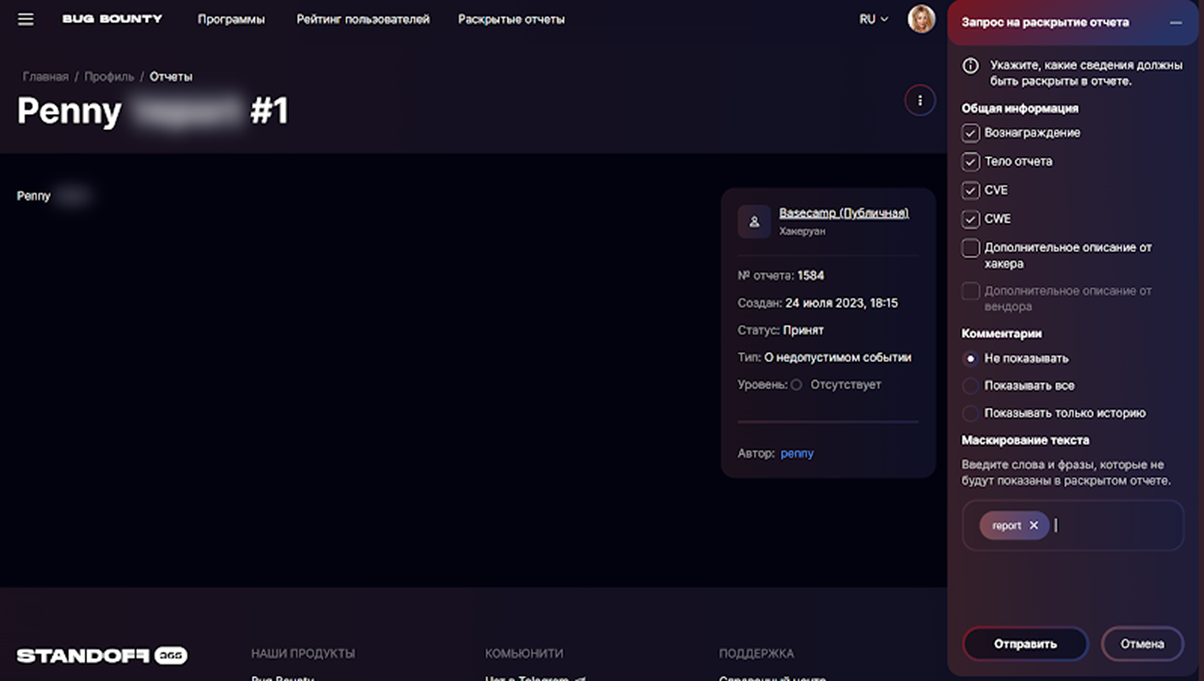Open the Basecamp (Публичная) program link
Screen dimensions: 1204x681
point(844,213)
